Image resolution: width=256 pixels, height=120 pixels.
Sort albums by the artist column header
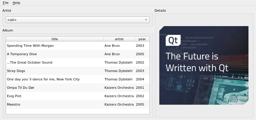pyautogui.click(x=119, y=39)
